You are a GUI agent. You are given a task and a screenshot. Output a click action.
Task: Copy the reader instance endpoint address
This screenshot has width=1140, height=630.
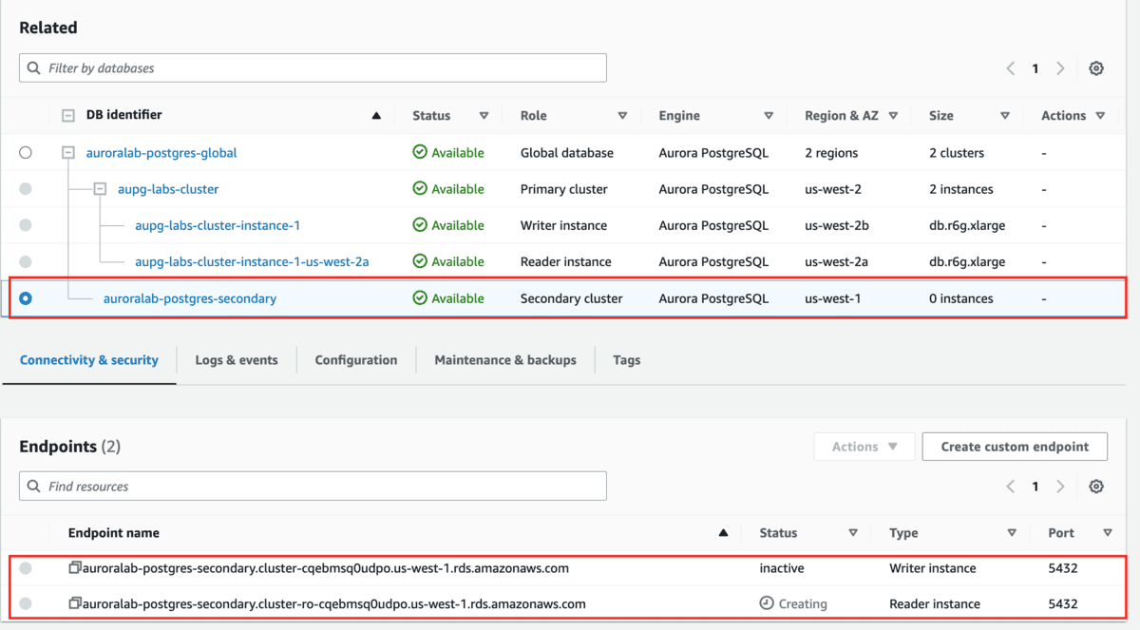(74, 603)
